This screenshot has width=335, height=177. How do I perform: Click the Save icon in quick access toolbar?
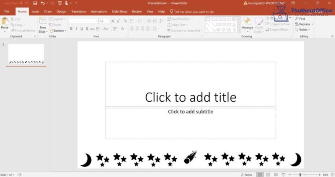(x=35, y=3)
